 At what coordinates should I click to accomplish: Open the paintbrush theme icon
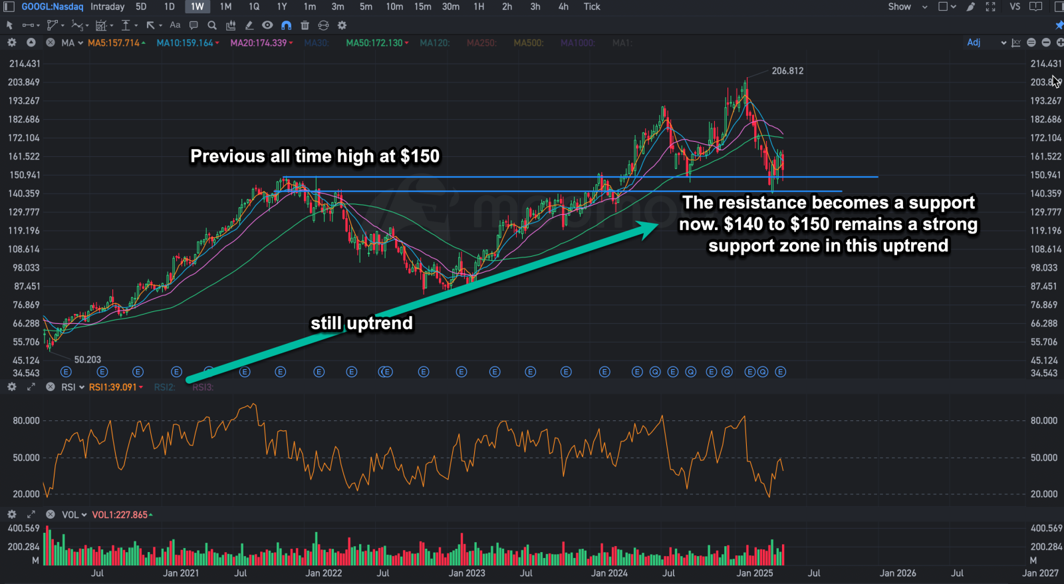[971, 7]
